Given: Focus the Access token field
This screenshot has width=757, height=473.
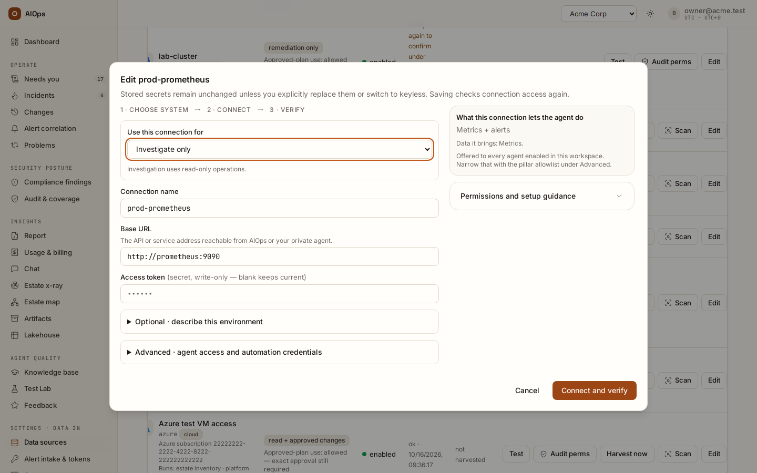Looking at the screenshot, I should pyautogui.click(x=280, y=294).
